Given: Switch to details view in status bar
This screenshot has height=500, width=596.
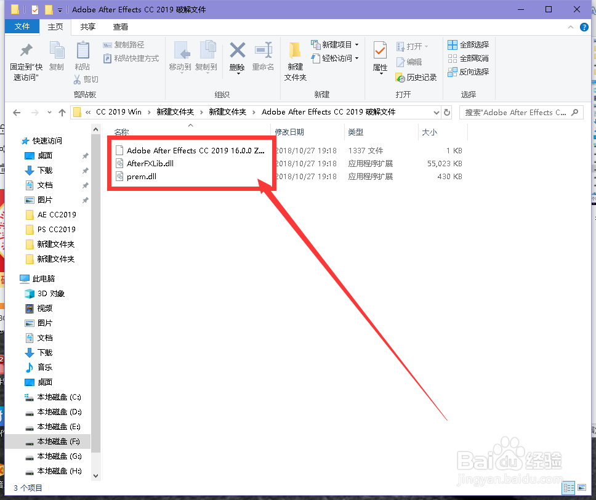Looking at the screenshot, I should (x=569, y=488).
